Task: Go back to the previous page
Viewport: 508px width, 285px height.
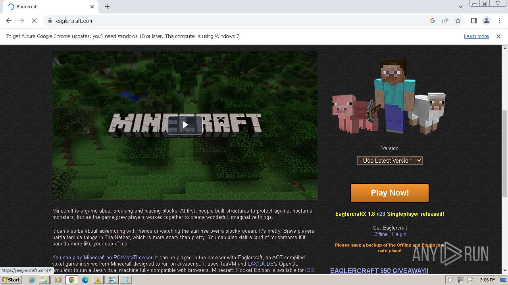Action: coord(9,21)
